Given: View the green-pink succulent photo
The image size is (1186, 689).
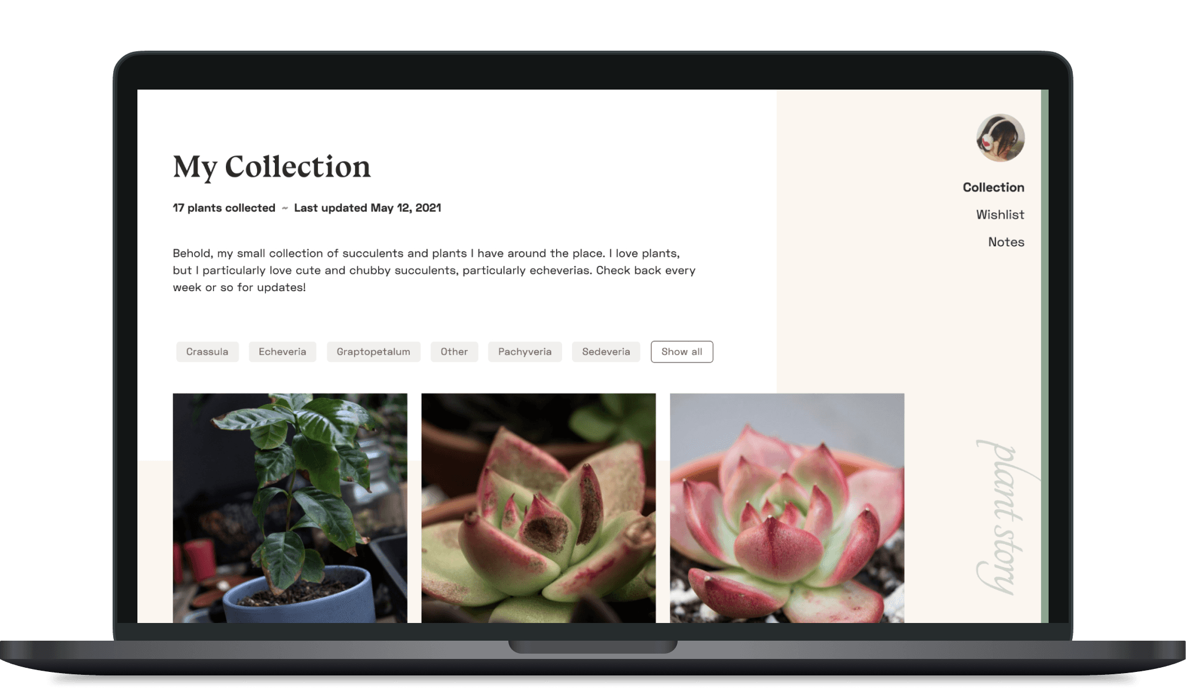Looking at the screenshot, I should 538,508.
